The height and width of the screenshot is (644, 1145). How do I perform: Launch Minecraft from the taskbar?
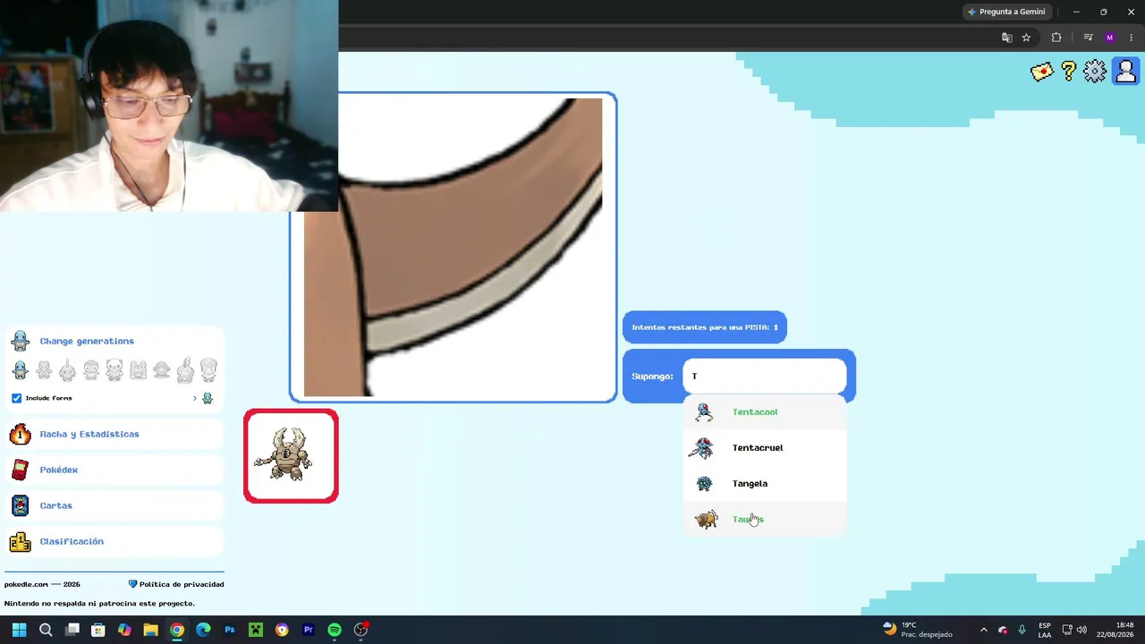tap(256, 630)
